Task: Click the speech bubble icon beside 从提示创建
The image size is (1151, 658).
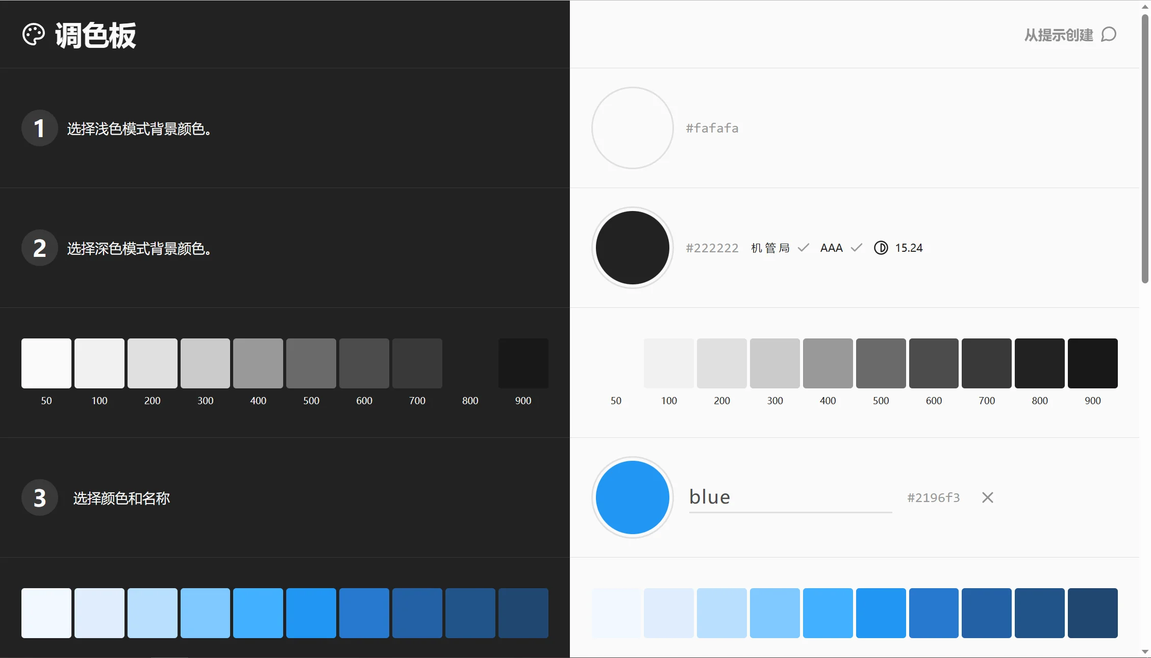Action: (1108, 35)
